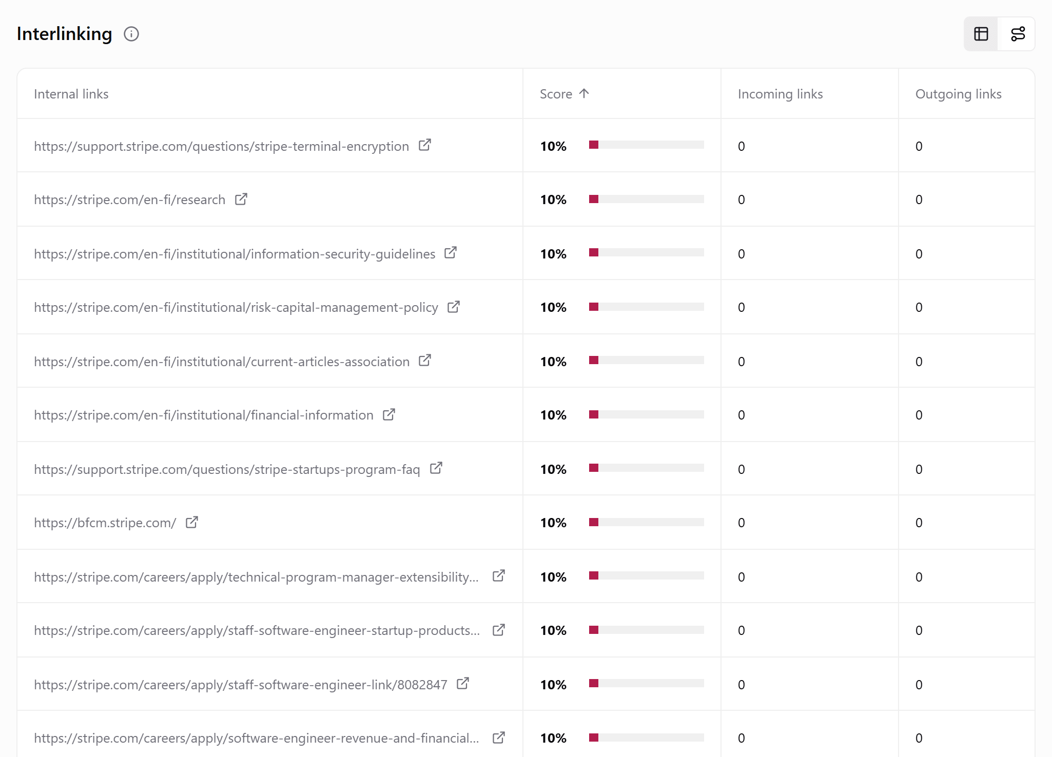
Task: Click the financial-information URL text
Action: pos(204,415)
